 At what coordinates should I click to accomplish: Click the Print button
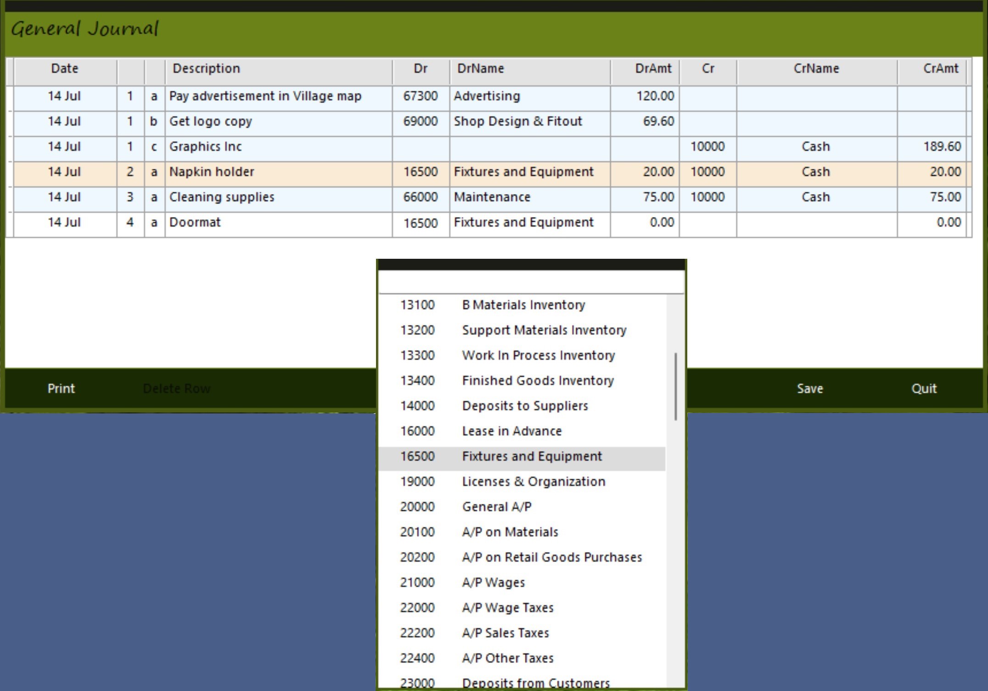[x=61, y=389]
